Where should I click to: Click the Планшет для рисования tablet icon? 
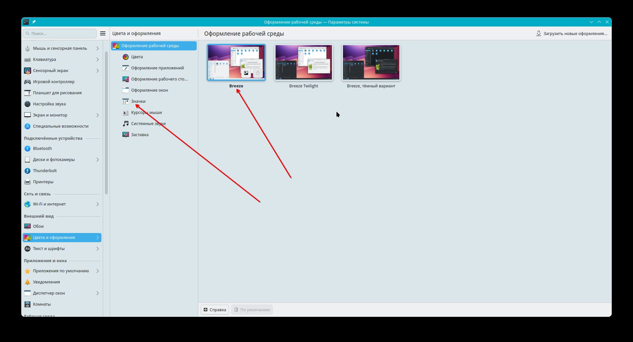tap(27, 93)
